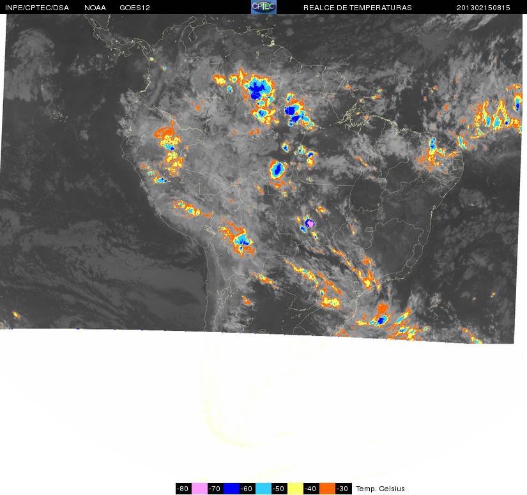Click the NOAA label in the header

tap(95, 8)
